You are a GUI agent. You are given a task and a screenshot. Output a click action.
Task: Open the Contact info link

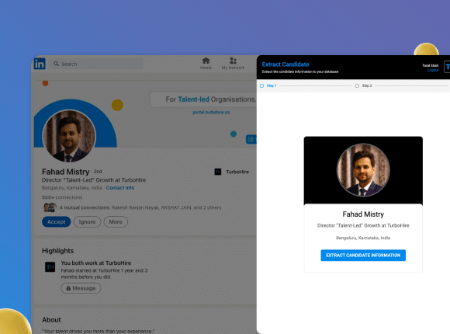[x=120, y=188]
